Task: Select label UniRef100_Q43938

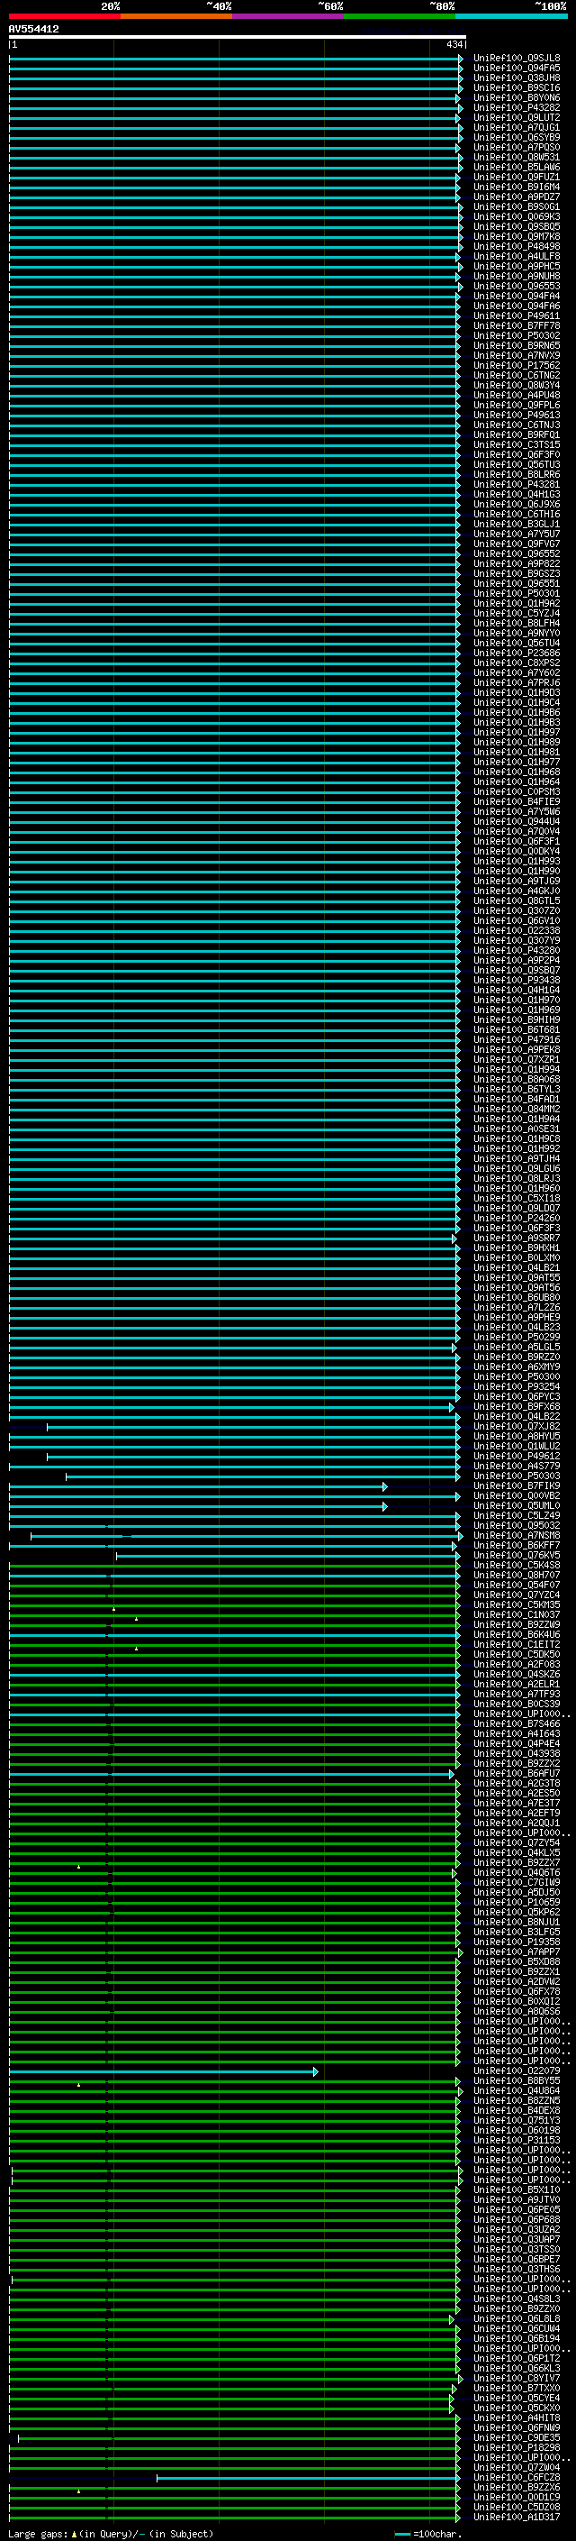Action: (516, 1753)
